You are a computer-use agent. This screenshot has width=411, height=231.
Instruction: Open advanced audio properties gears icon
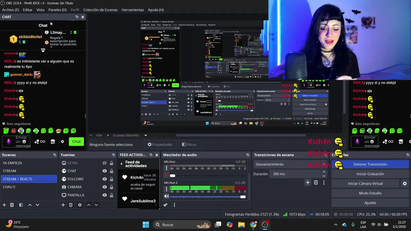[165, 205]
